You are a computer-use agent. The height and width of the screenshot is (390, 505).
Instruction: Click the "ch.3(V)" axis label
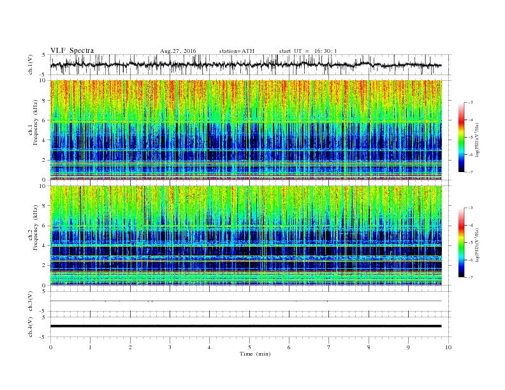point(30,301)
